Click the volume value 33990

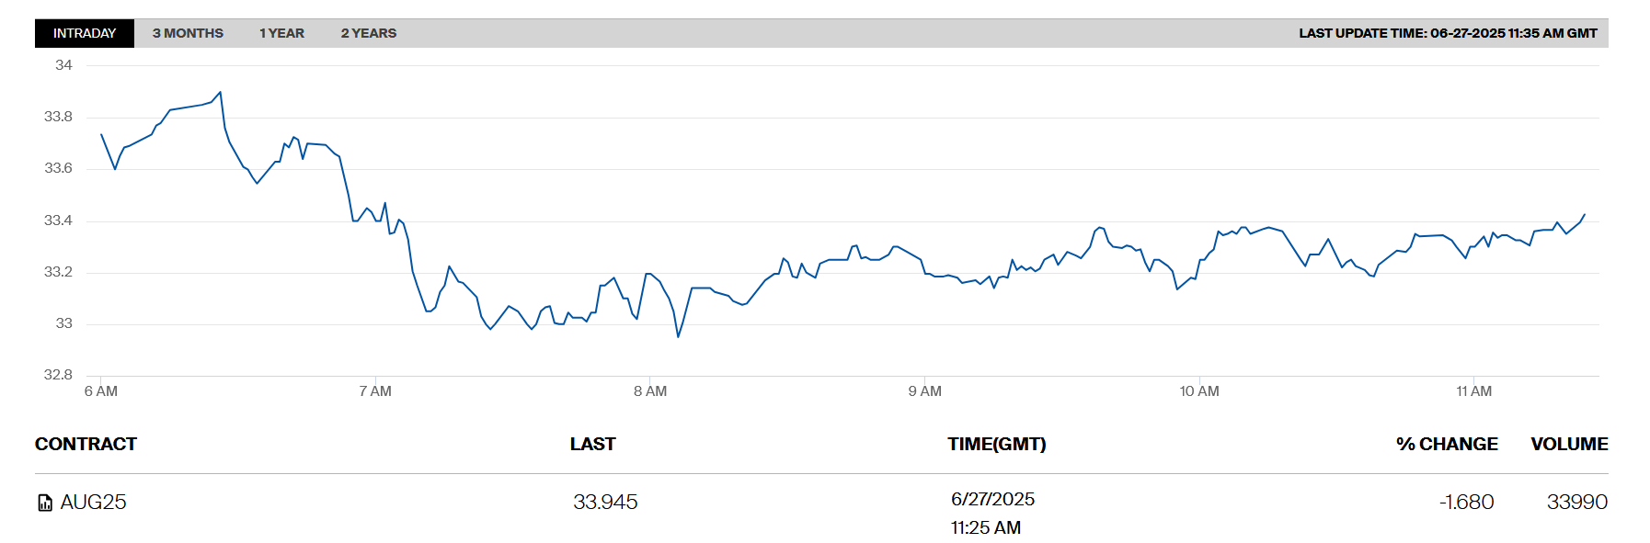click(x=1576, y=503)
